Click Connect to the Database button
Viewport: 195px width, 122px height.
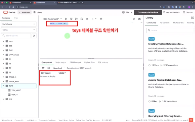point(148,12)
